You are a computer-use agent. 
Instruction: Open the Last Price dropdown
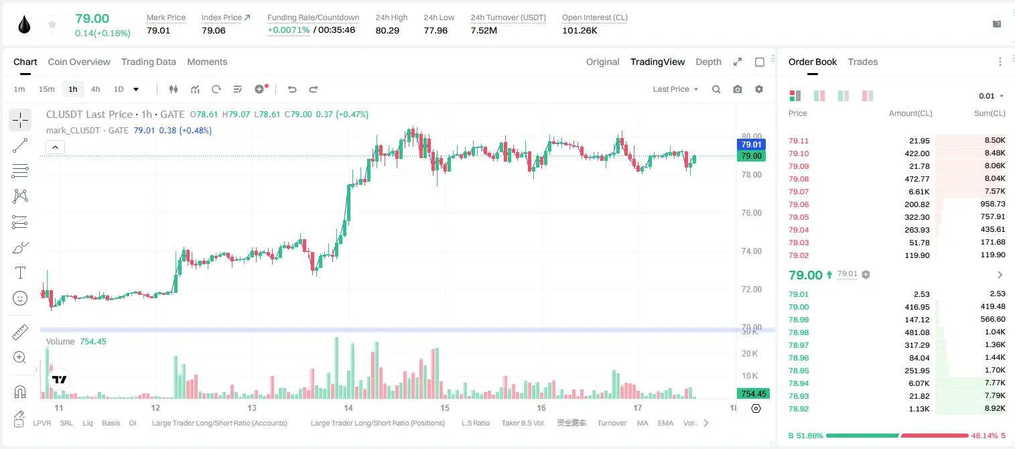click(x=675, y=89)
